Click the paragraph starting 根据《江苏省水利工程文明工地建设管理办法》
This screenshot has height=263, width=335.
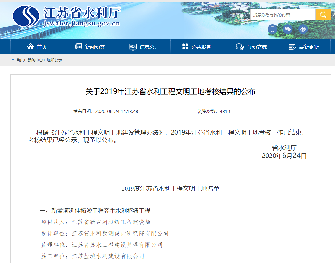pyautogui.click(x=167, y=136)
